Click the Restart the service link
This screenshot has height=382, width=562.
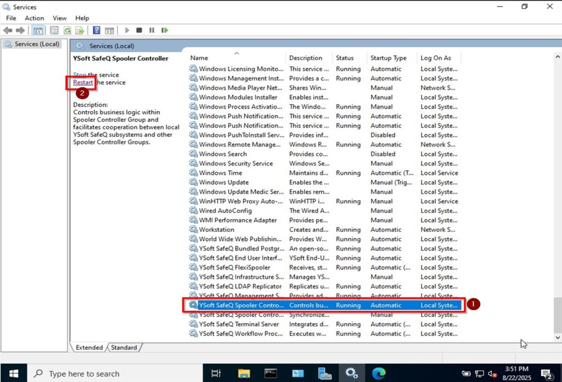[83, 82]
